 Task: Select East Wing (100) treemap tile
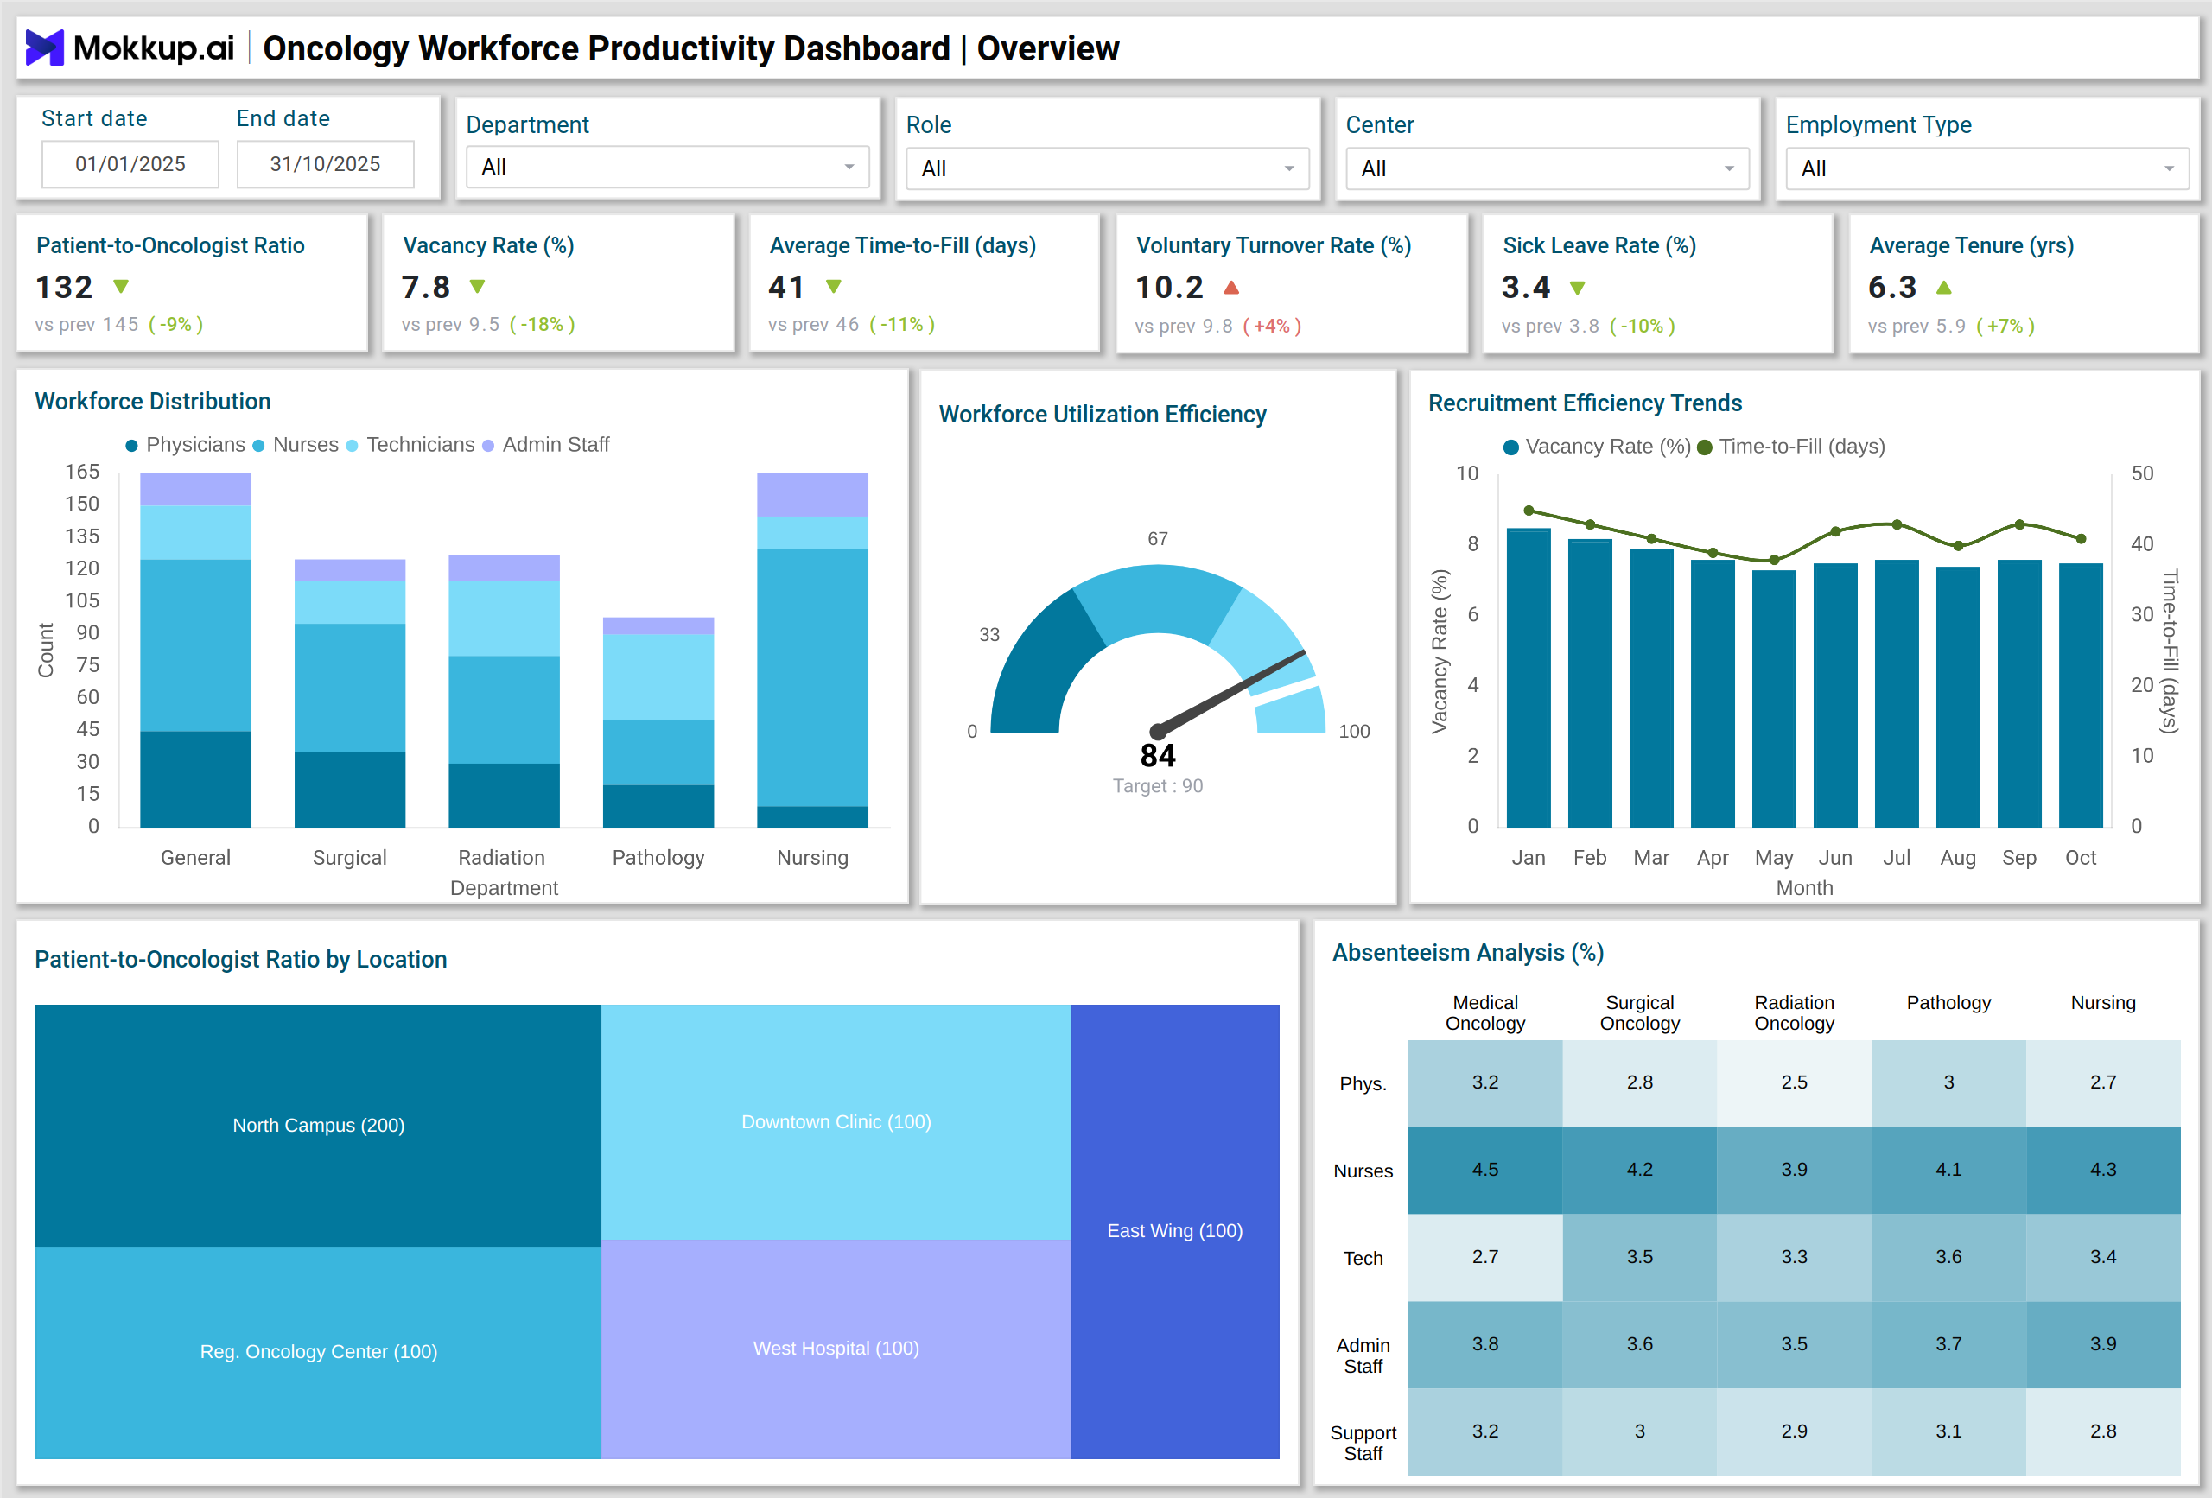1174,1232
